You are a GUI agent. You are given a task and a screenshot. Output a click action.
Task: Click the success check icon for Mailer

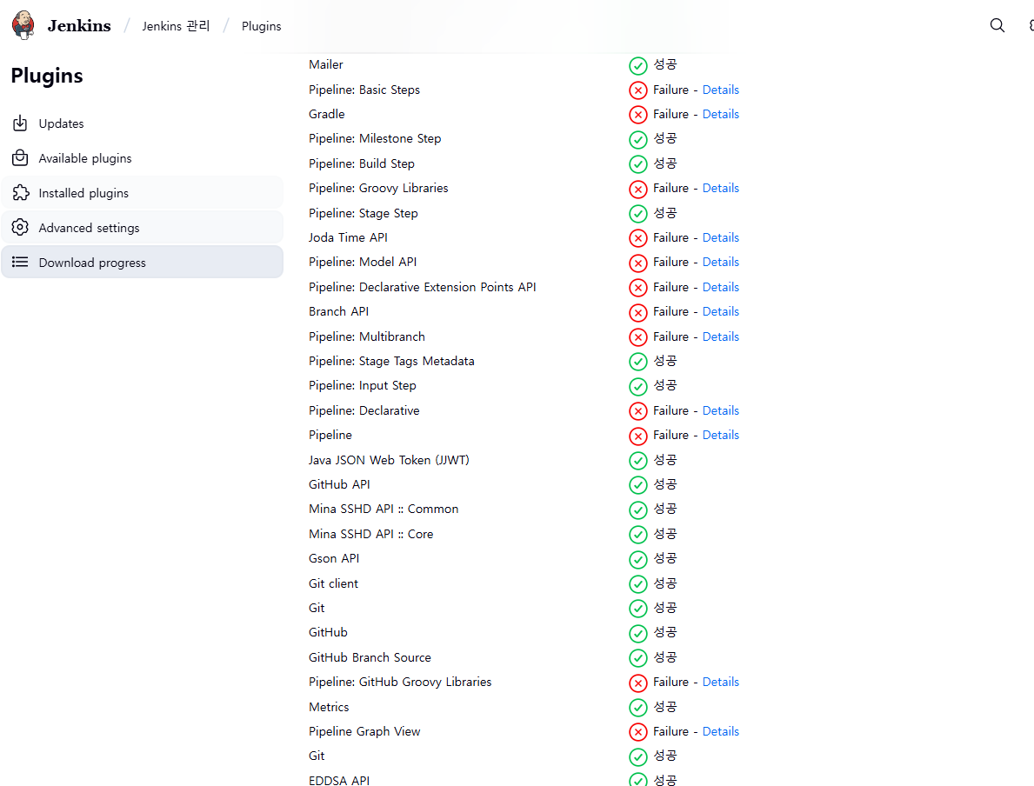[x=637, y=65]
